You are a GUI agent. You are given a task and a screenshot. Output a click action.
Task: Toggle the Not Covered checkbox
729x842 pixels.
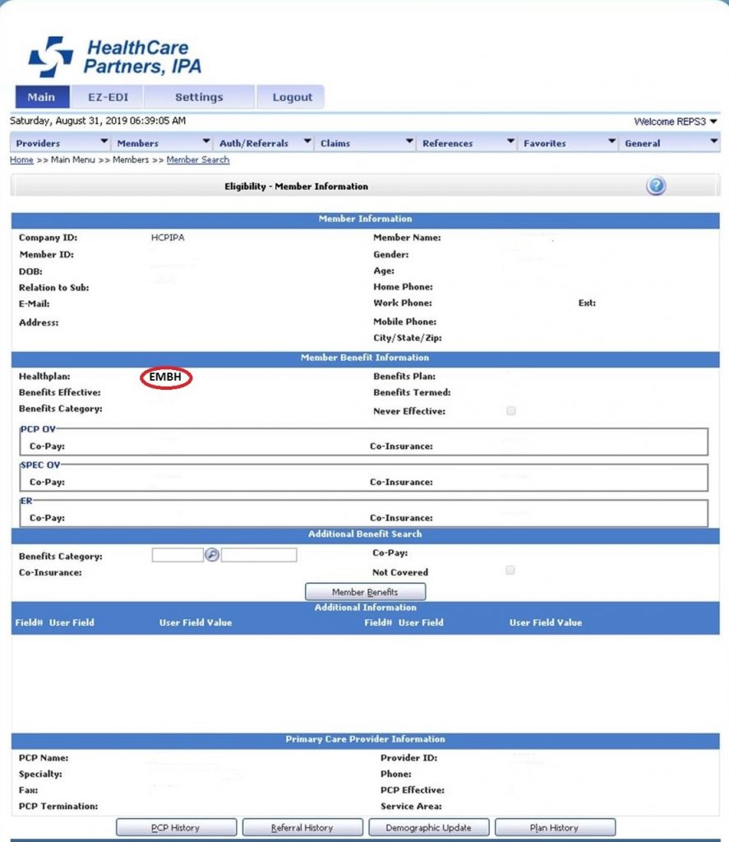[510, 571]
